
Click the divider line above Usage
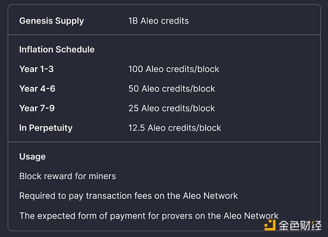164,142
